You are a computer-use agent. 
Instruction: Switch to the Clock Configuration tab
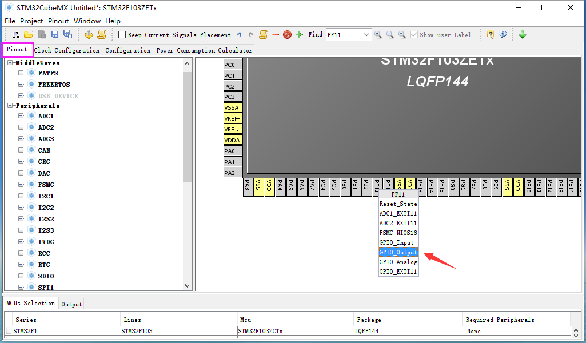tap(67, 50)
